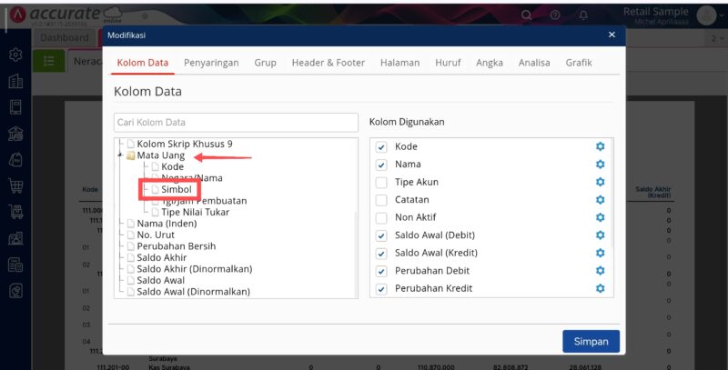Click the Cari Kolom Data search field
Viewport: 728px width, 370px height.
(236, 122)
